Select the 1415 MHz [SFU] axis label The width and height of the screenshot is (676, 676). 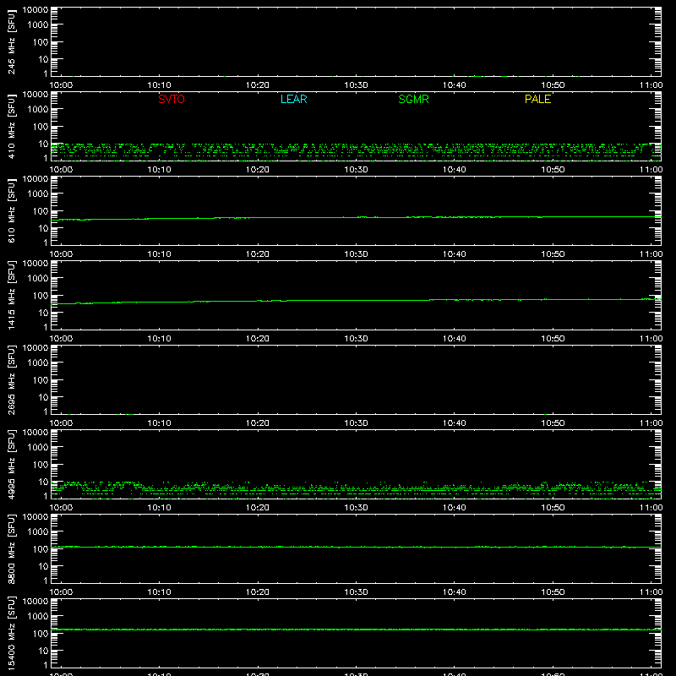pos(11,295)
